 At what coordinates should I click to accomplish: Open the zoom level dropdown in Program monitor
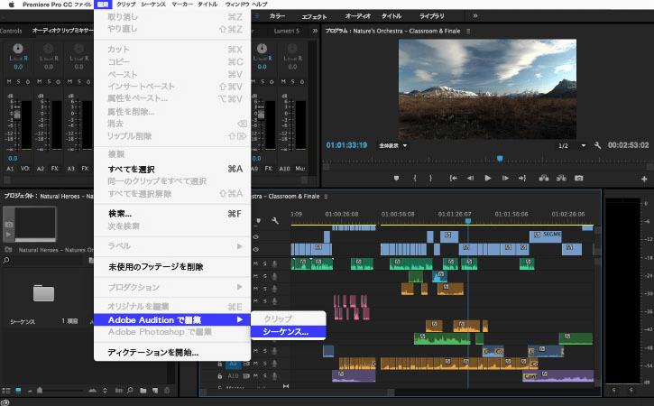[392, 145]
